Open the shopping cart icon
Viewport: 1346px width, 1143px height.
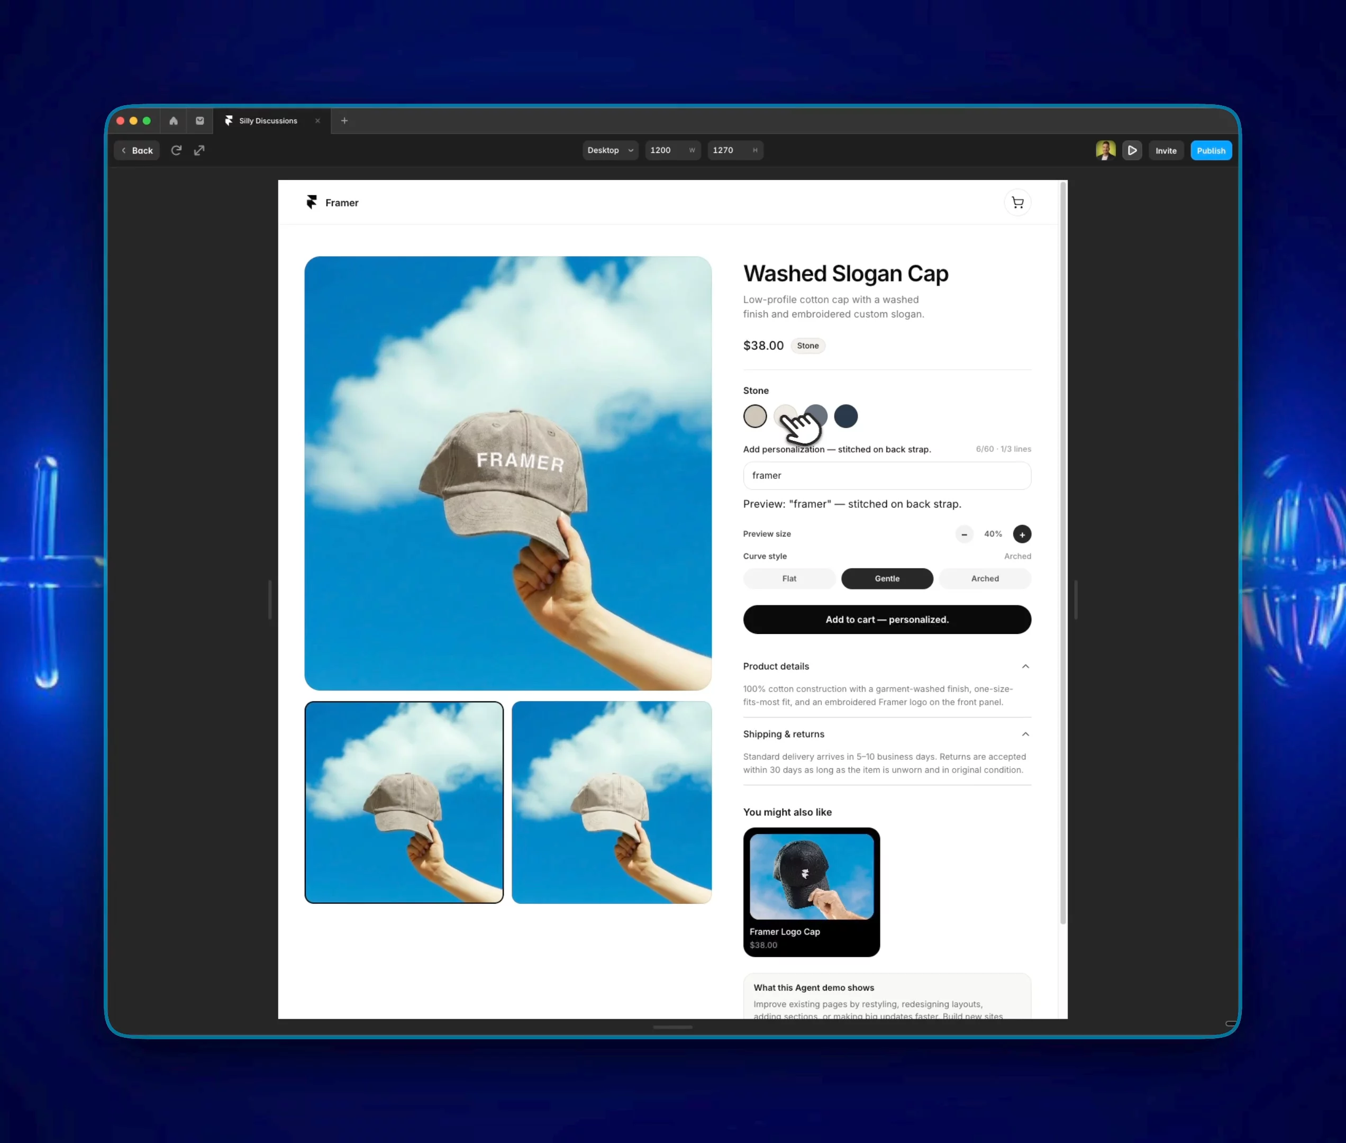click(x=1017, y=203)
